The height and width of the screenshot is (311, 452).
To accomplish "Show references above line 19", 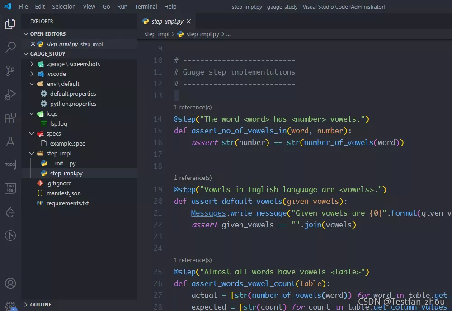I will click(x=193, y=178).
